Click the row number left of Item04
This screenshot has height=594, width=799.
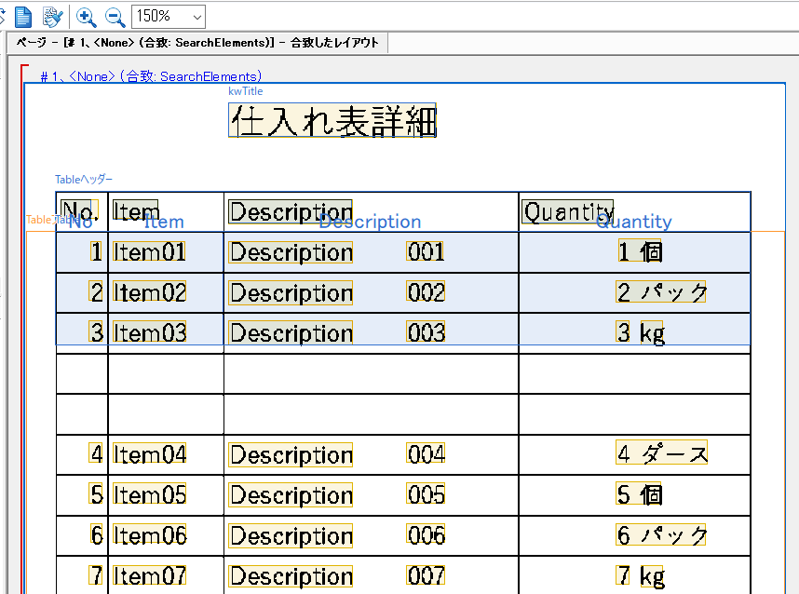coord(96,453)
